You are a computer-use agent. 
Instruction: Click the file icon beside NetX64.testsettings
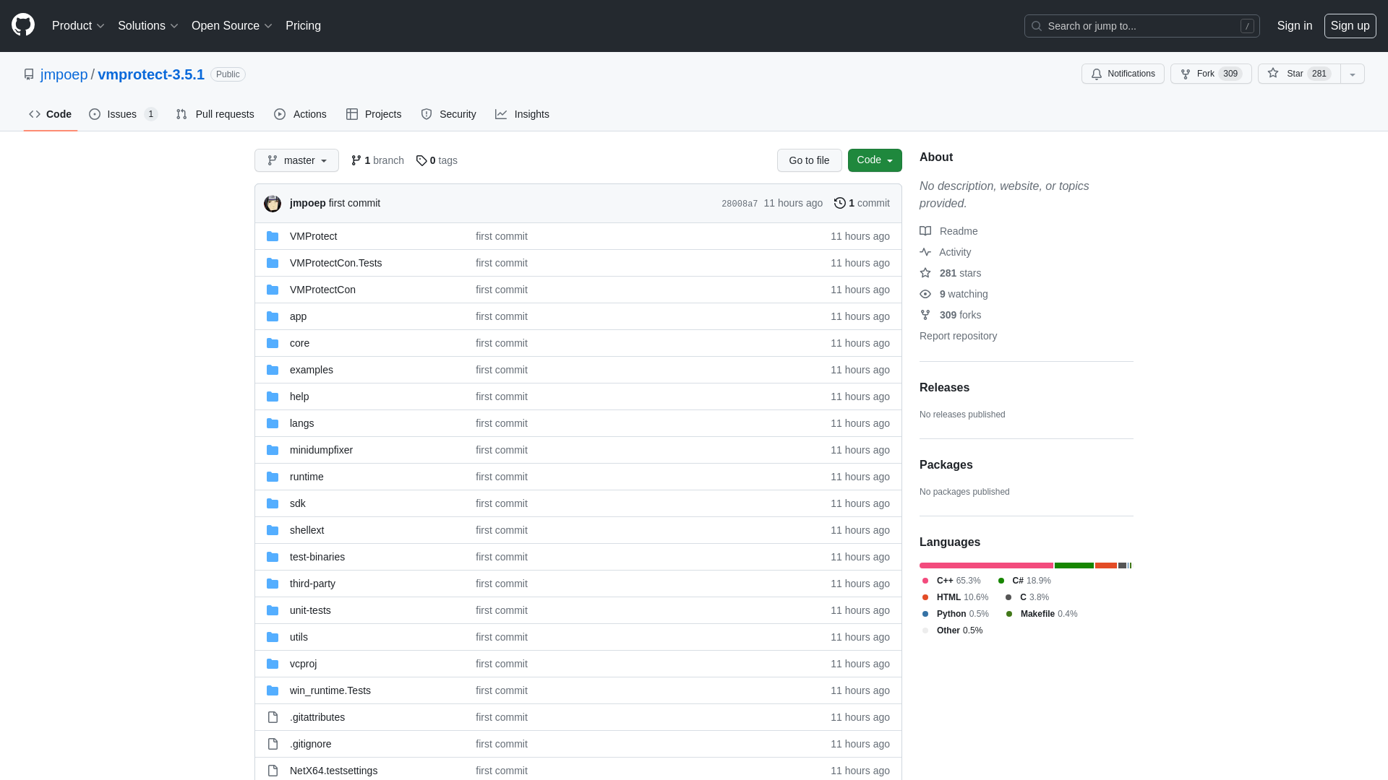[x=273, y=771]
